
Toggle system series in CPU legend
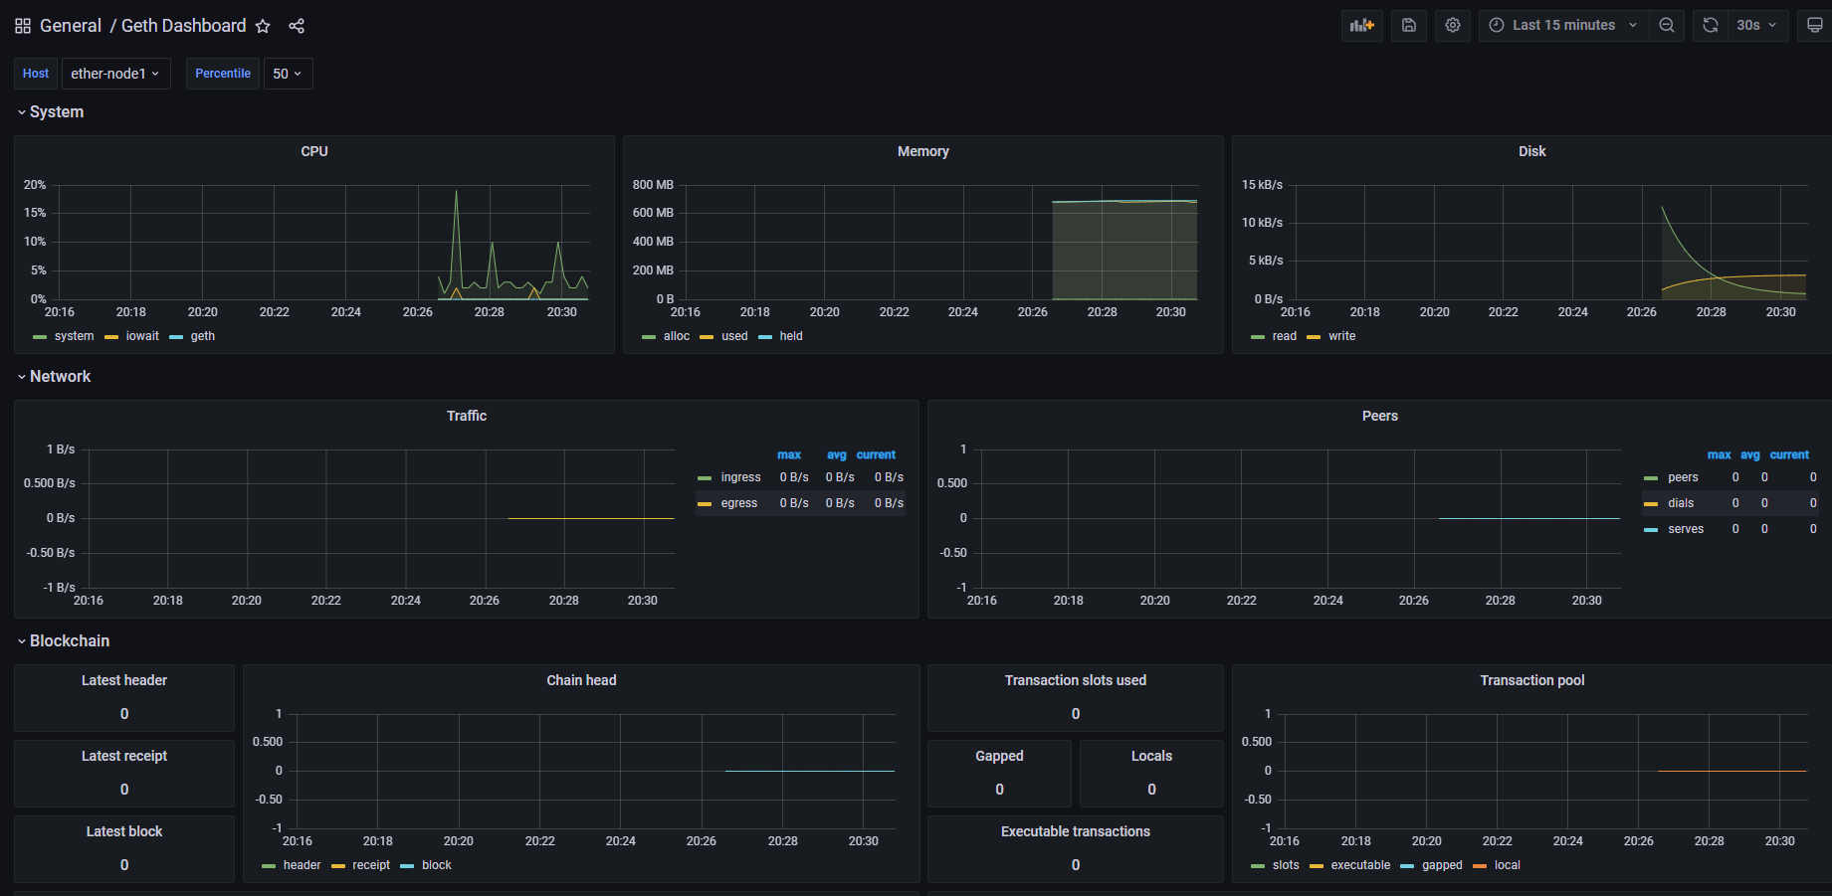(75, 336)
